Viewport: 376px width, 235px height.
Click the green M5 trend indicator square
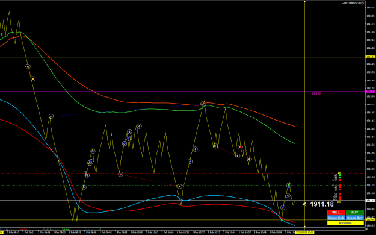(339, 178)
